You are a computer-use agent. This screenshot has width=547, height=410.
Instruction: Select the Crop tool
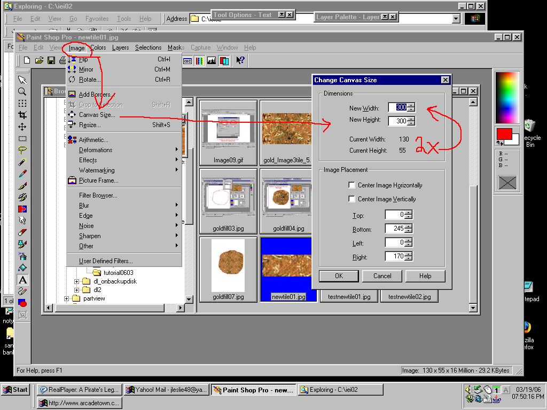pyautogui.click(x=22, y=115)
